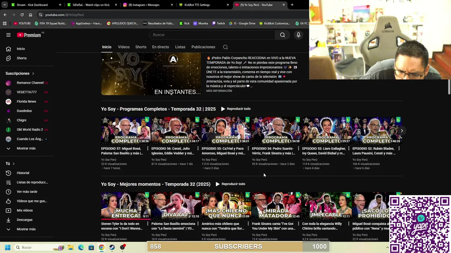Switch to KickBot TTS Settings browser tab
This screenshot has width=451, height=253.
tap(204, 5)
